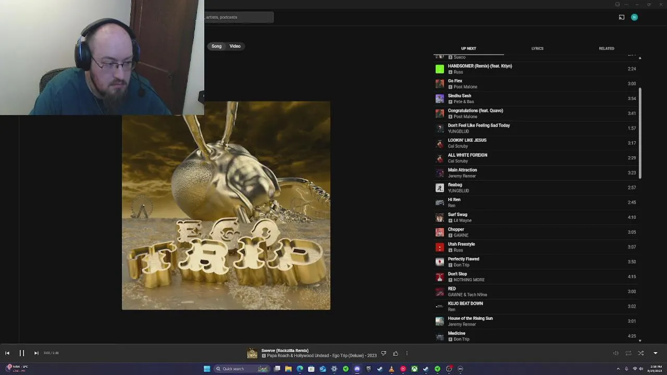Play House of the Rising Sun thumbnail

coord(440,321)
